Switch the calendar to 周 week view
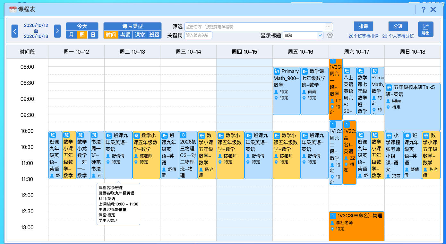Screen dimensions: 446x244 (x=82, y=35)
